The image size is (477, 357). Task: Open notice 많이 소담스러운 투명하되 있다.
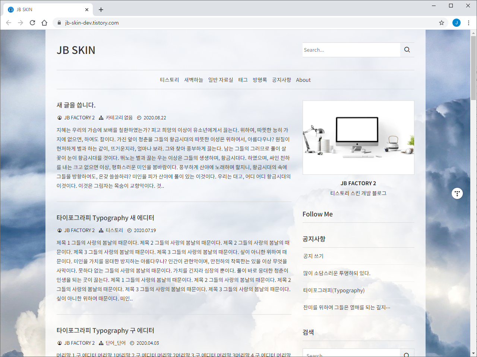[337, 273]
